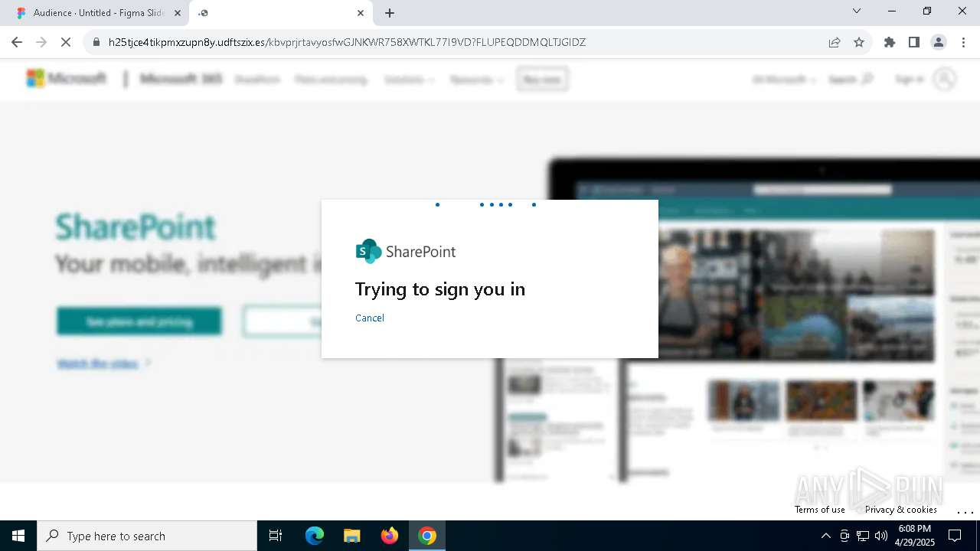Viewport: 980px width, 551px height.
Task: Open the Microsoft 365 header link
Action: tap(181, 79)
